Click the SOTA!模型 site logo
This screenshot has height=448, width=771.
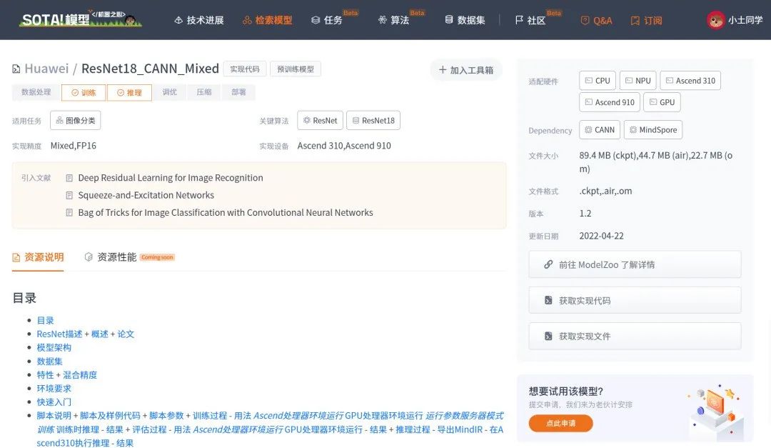click(x=81, y=19)
